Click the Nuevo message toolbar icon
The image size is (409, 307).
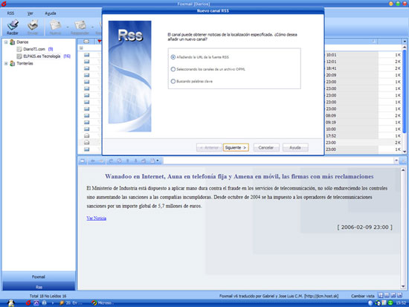coord(55,27)
